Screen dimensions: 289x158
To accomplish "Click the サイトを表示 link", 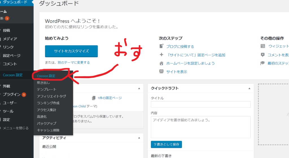I will [177, 72].
